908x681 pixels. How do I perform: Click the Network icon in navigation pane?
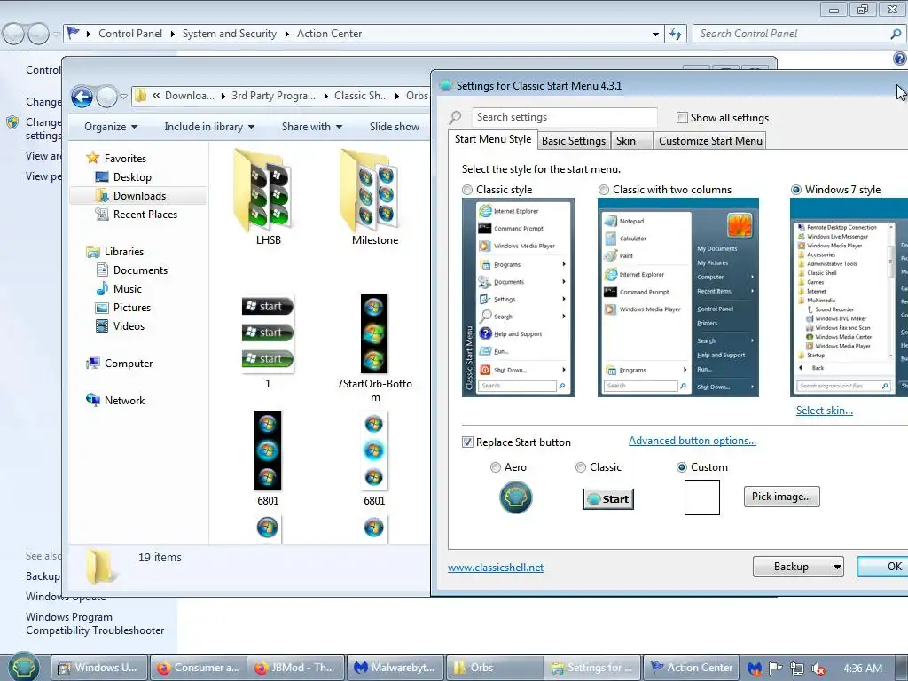coord(92,400)
